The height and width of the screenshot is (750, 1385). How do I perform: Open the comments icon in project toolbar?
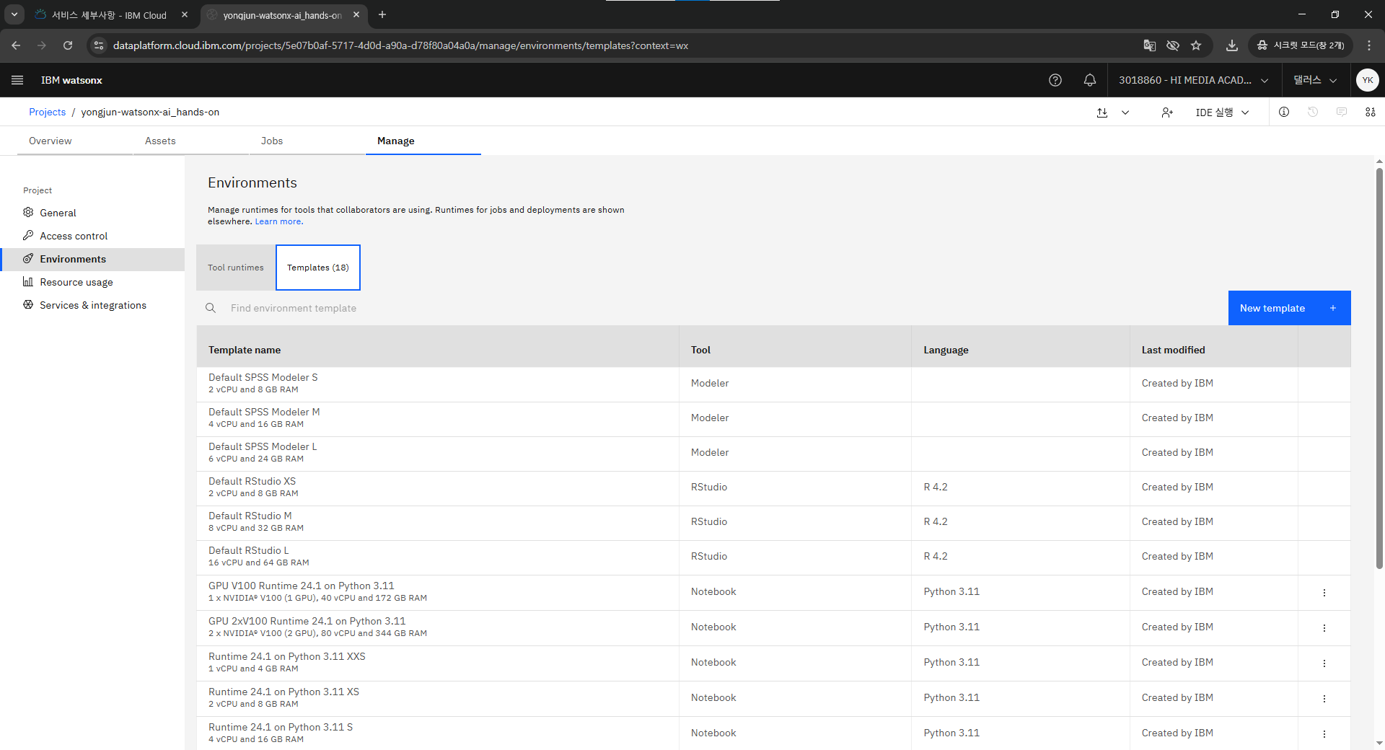tap(1342, 112)
